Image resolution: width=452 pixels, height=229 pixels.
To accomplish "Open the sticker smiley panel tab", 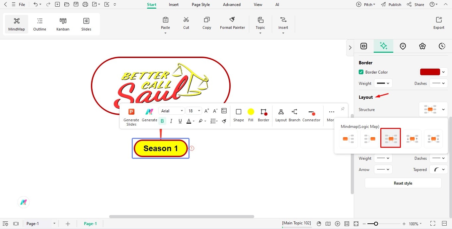I will [x=403, y=46].
